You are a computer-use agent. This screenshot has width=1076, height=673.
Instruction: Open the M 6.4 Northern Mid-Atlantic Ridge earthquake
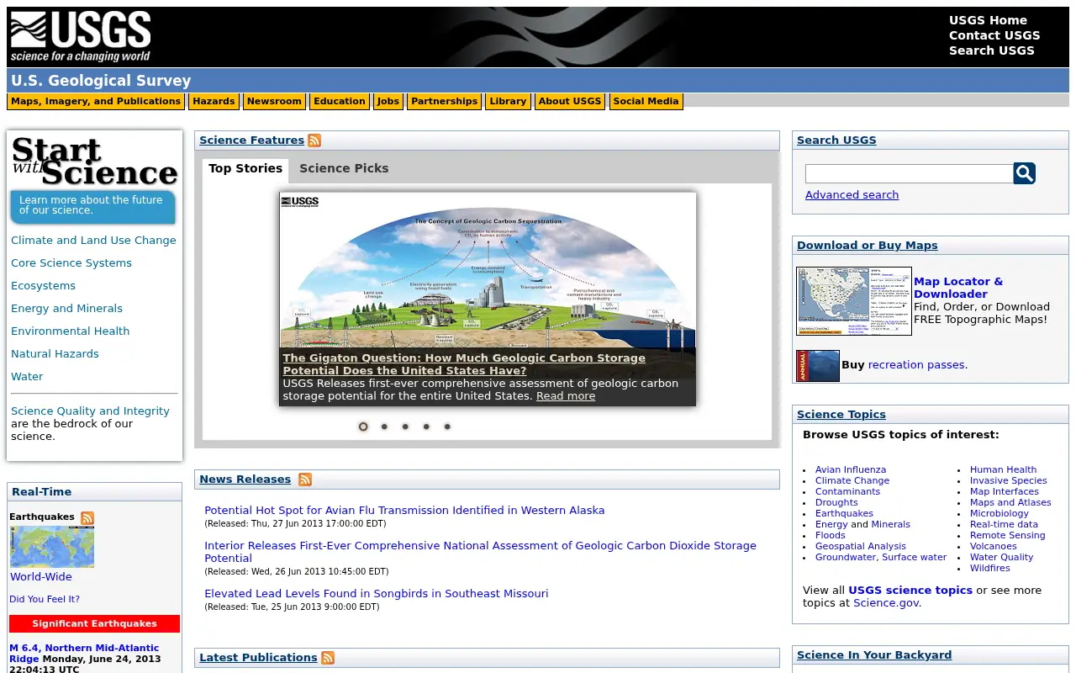click(84, 654)
